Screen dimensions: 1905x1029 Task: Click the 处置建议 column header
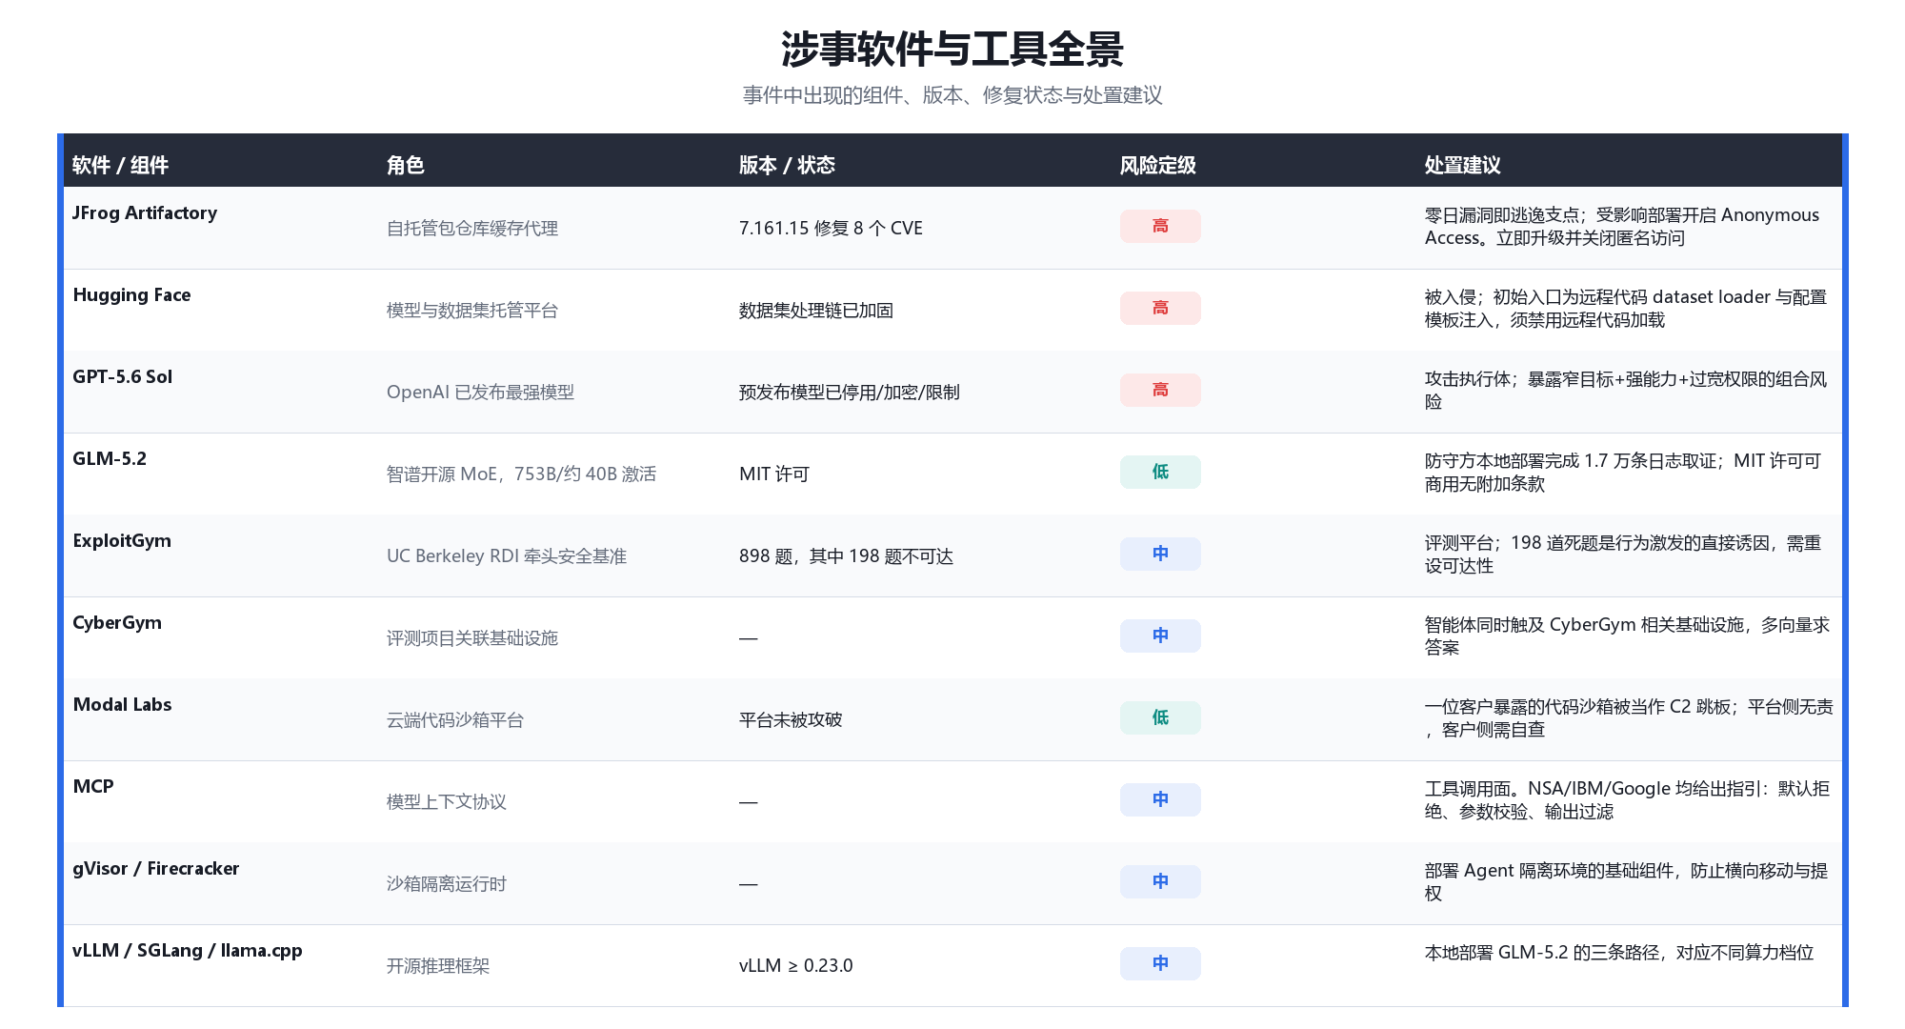click(1463, 165)
